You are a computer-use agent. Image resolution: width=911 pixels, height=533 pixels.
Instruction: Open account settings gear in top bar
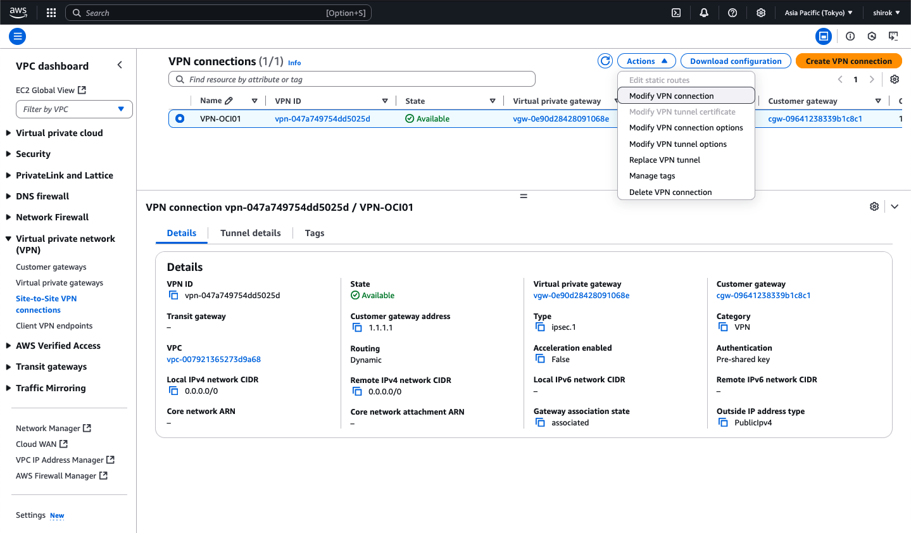761,12
